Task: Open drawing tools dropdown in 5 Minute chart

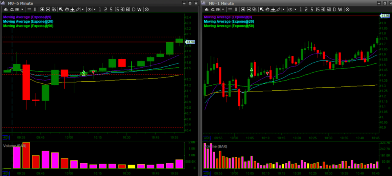Action: (83, 9)
